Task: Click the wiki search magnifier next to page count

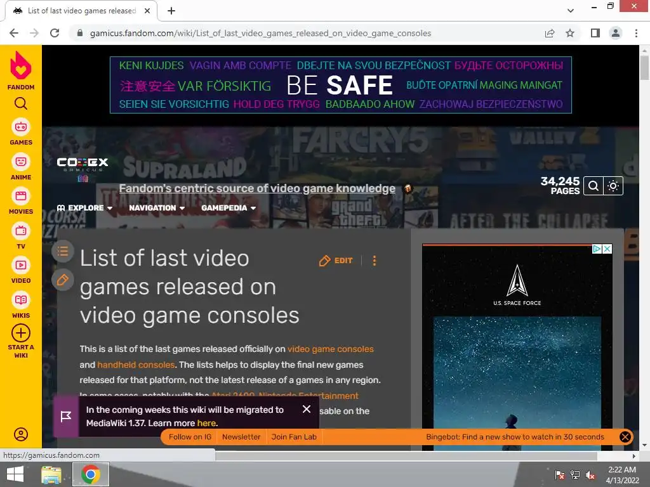Action: (x=594, y=186)
